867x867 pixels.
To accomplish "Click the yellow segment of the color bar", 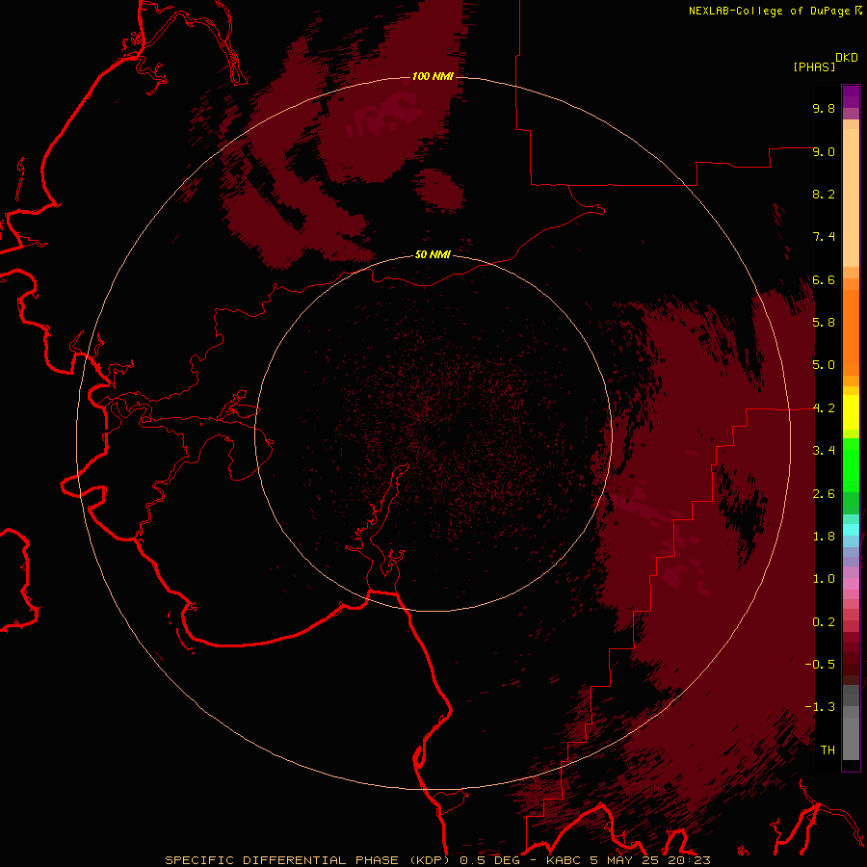I will (x=851, y=412).
